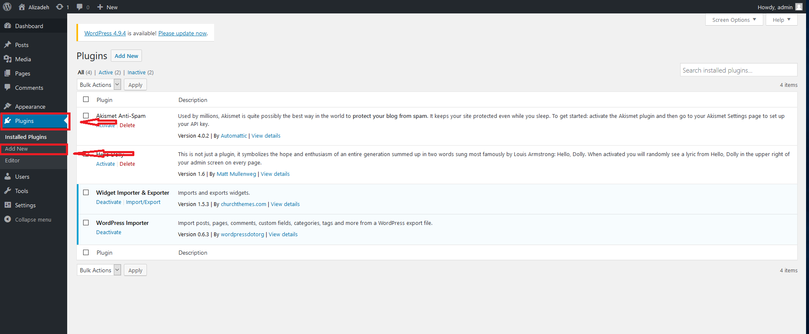Open the comments bubble icon in admin bar
The width and height of the screenshot is (809, 334).
click(80, 7)
